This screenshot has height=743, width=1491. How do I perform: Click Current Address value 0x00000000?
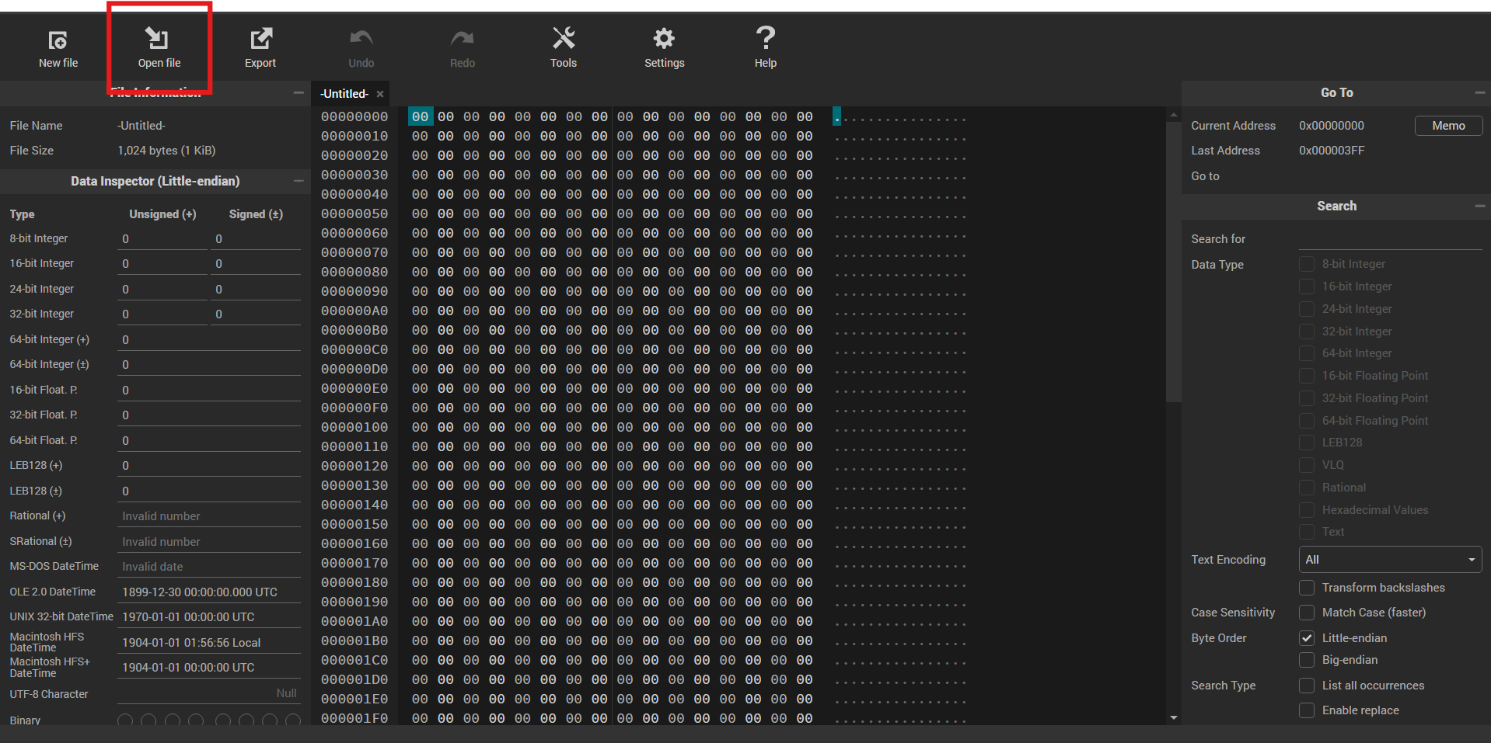(1331, 126)
